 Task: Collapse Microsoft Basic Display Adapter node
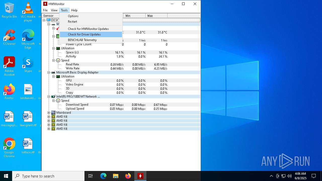(49, 72)
